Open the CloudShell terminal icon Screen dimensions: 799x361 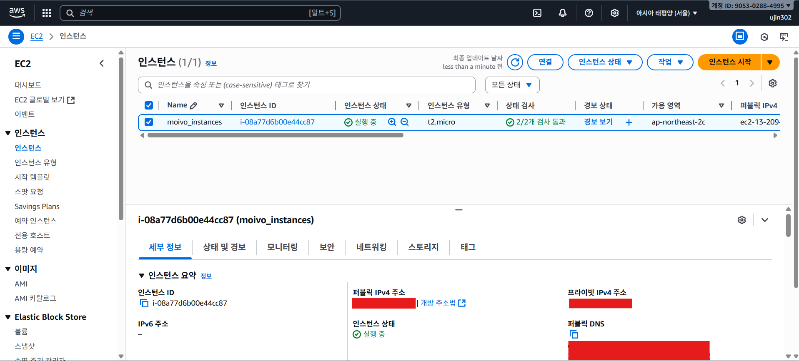537,13
